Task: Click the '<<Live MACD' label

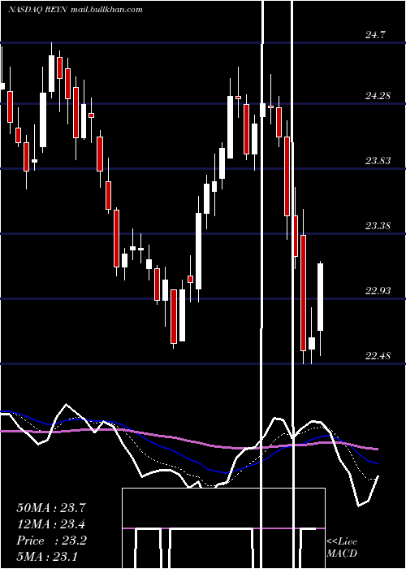Action: coord(342,547)
